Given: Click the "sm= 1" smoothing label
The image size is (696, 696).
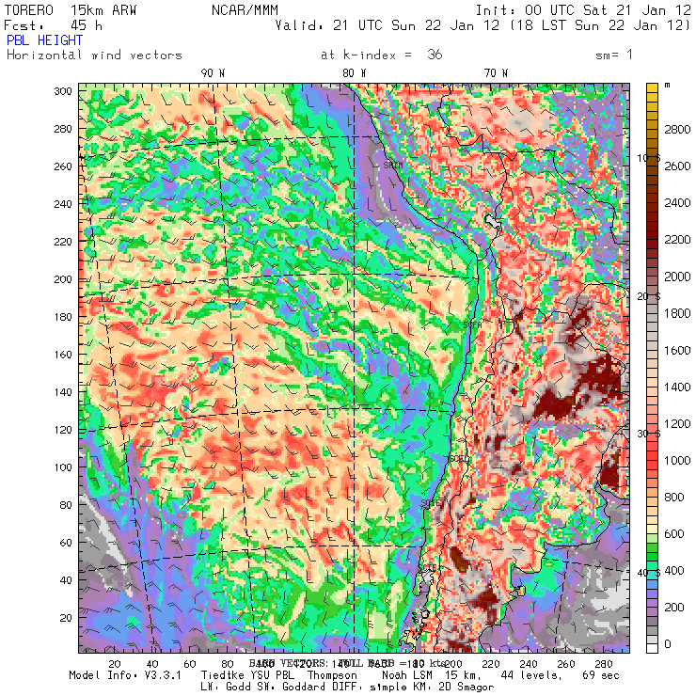Looking at the screenshot, I should coord(614,55).
